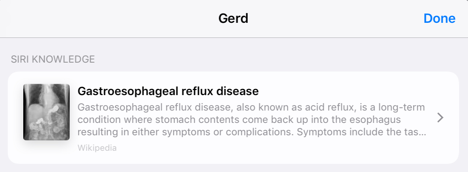Tap the Done button

click(x=439, y=19)
